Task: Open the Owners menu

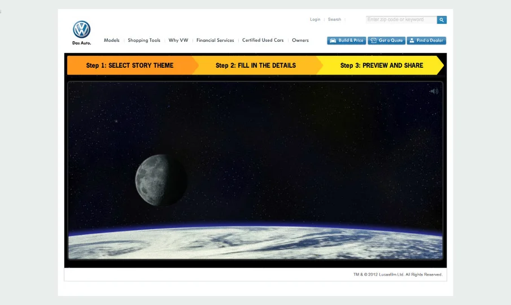Action: click(300, 41)
